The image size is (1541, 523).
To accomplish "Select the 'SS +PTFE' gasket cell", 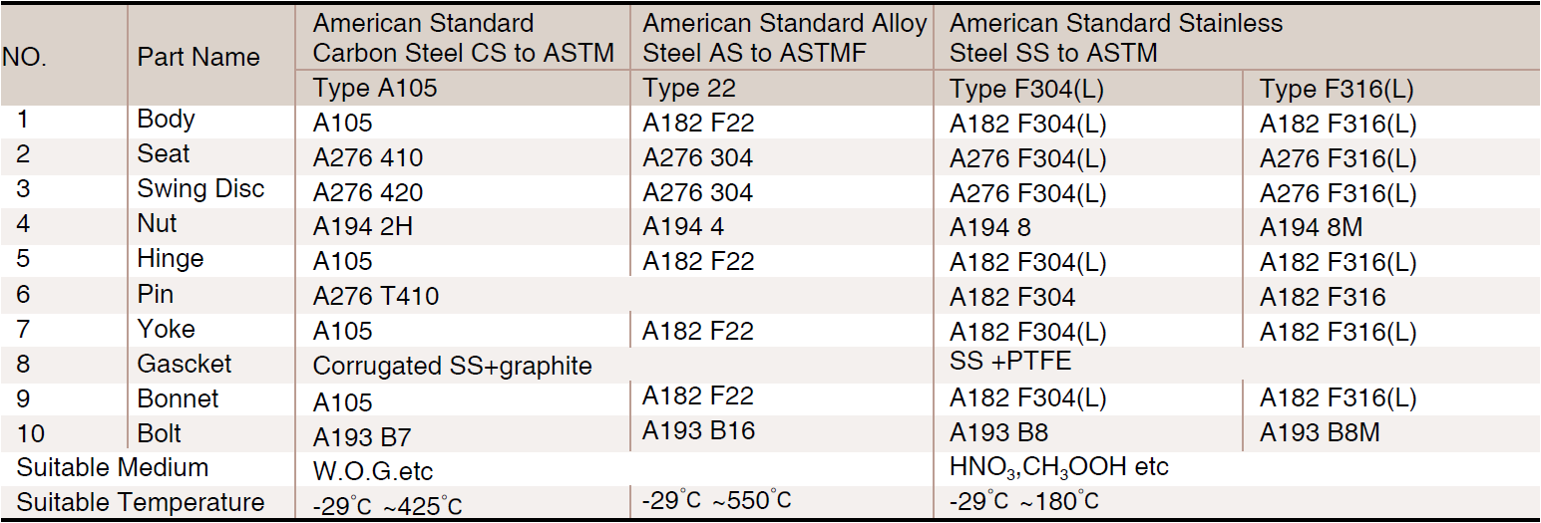I will 1010,362.
